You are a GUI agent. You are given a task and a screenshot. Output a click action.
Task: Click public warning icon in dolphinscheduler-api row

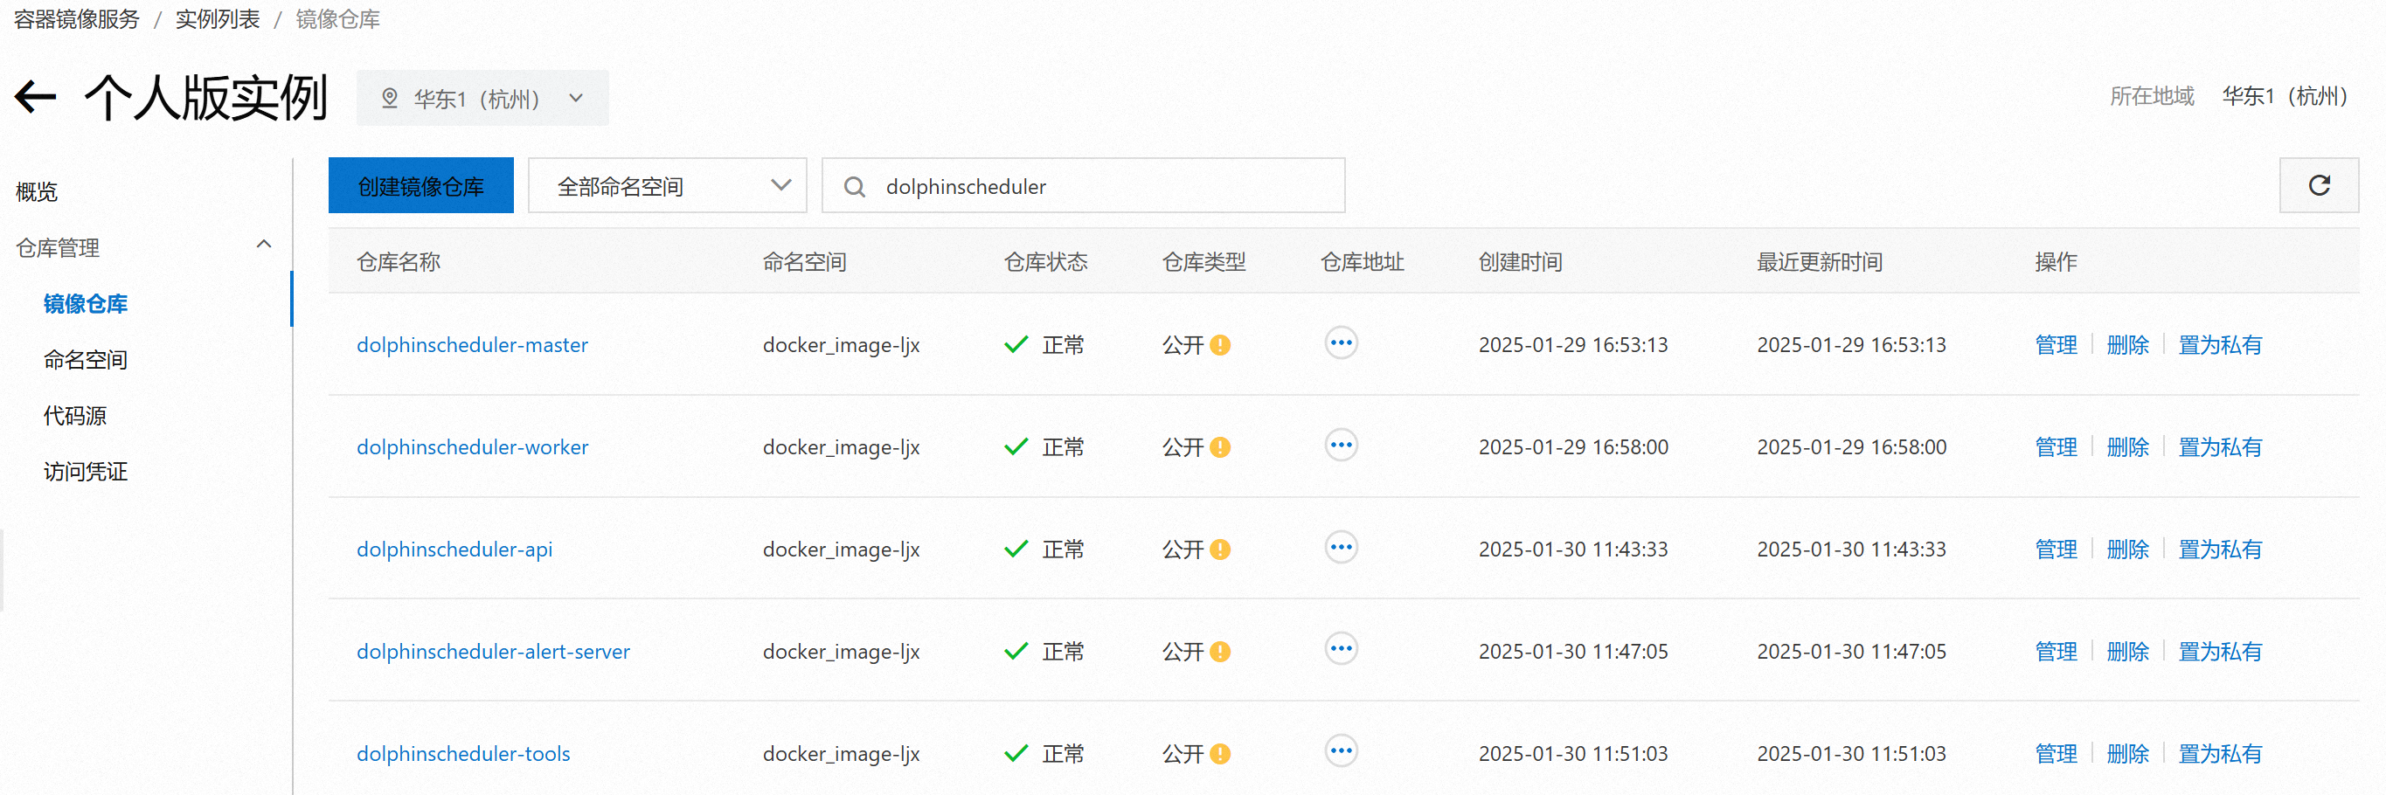[1220, 550]
